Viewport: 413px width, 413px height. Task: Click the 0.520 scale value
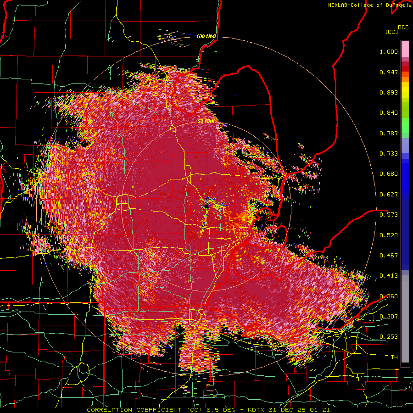(389, 235)
